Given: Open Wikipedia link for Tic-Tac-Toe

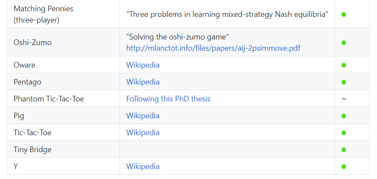Looking at the screenshot, I should [143, 133].
